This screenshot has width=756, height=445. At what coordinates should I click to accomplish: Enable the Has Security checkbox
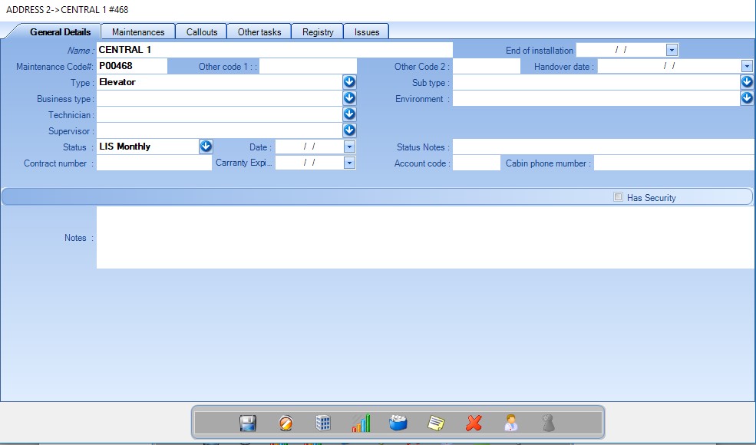[619, 197]
